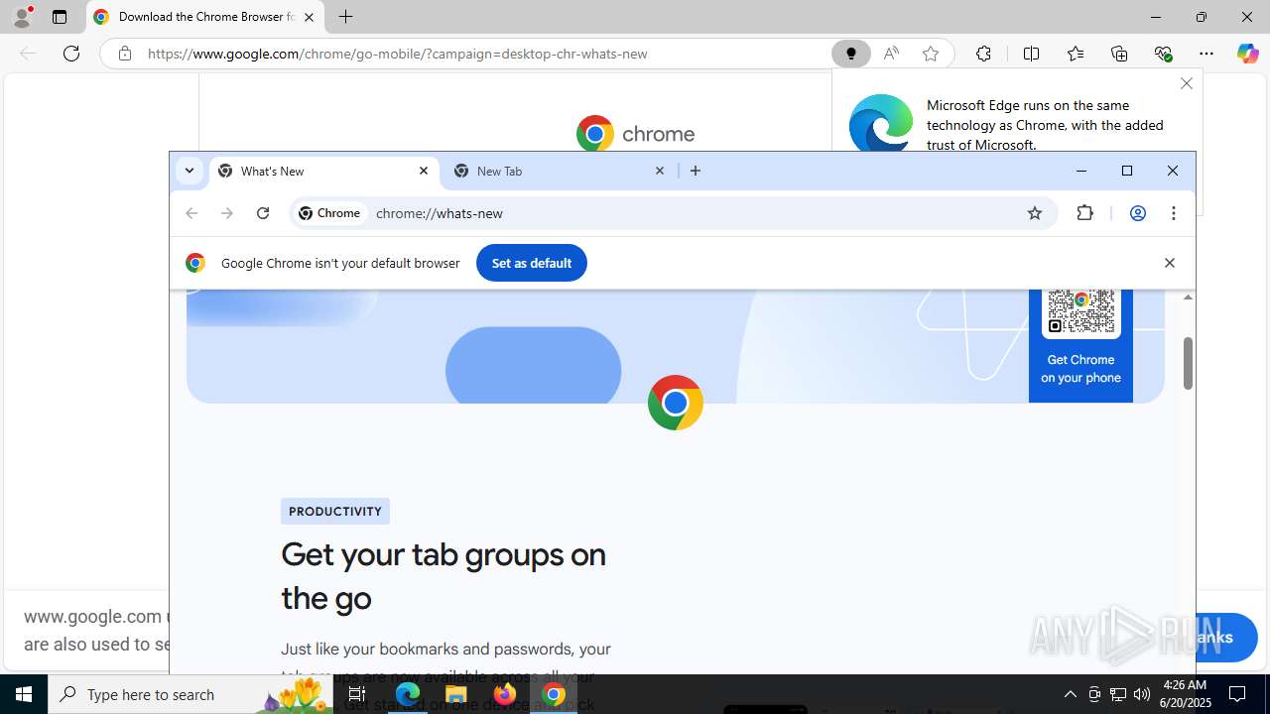Screen dimensions: 1270x714
Task: Bookmark this tab with Chrome's star icon
Action: (1035, 213)
